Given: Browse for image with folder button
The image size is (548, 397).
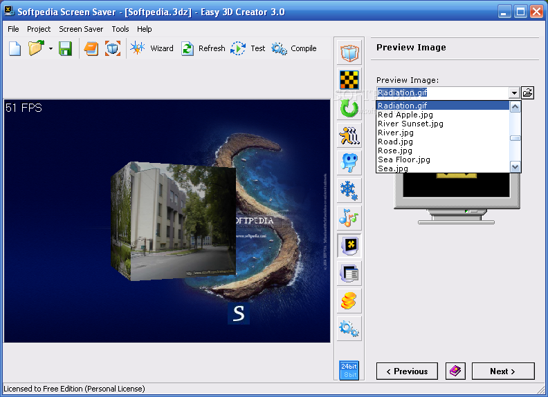Looking at the screenshot, I should pos(528,93).
